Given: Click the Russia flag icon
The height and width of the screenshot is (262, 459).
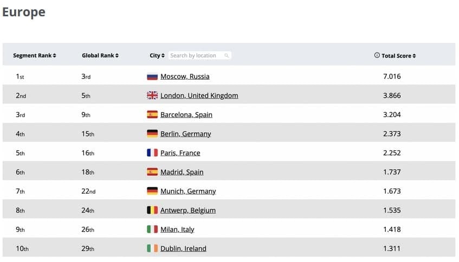Looking at the screenshot, I should point(152,76).
